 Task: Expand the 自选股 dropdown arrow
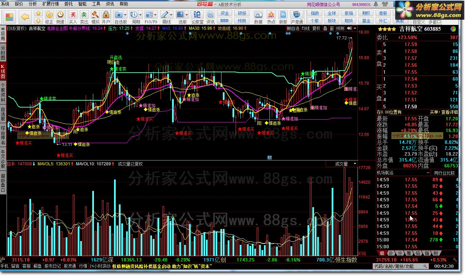[x=126, y=15]
